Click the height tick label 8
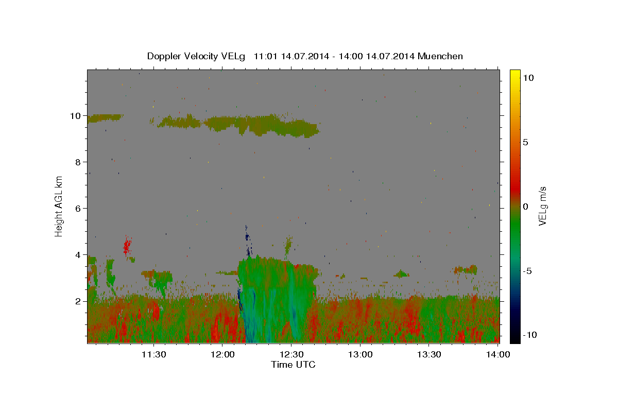Viewport: 618px width, 412px height. 79,162
